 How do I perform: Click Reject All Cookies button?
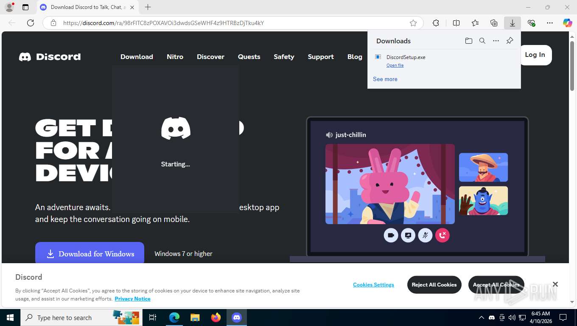pyautogui.click(x=434, y=285)
